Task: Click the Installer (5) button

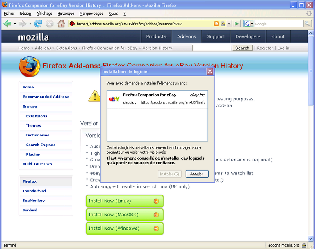Action: point(169,174)
